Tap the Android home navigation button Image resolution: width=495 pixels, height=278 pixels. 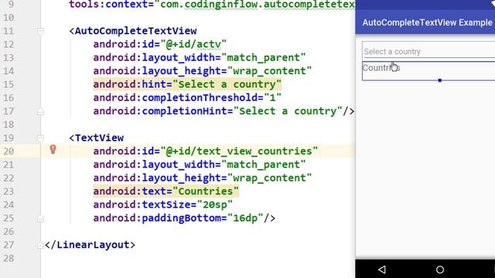tap(440, 270)
